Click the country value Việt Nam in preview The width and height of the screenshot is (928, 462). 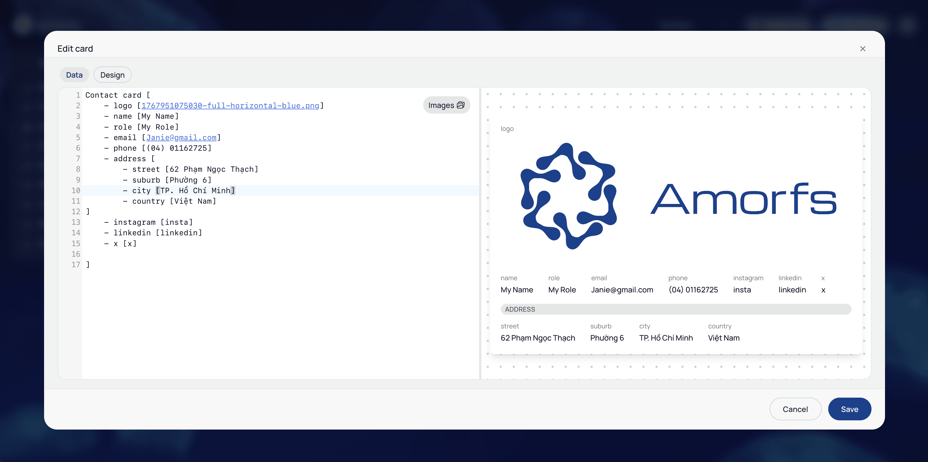[x=723, y=338]
